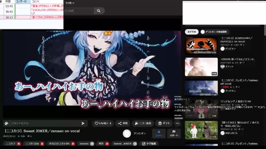Click the サポート support button

click(174, 134)
